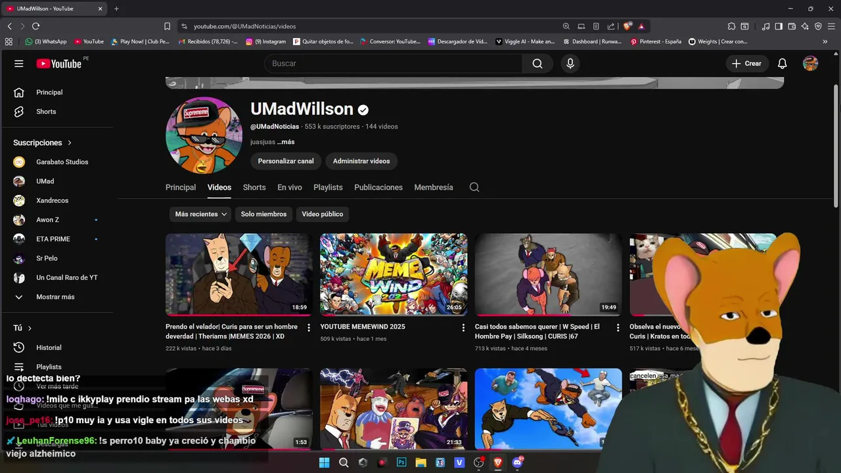Open the account avatar menu
Screen dimensions: 841x473
(811, 64)
